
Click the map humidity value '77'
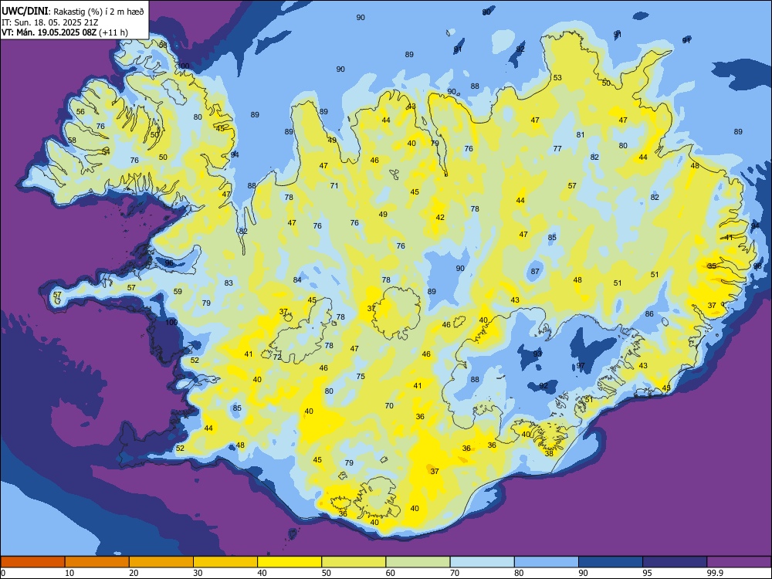(557, 149)
